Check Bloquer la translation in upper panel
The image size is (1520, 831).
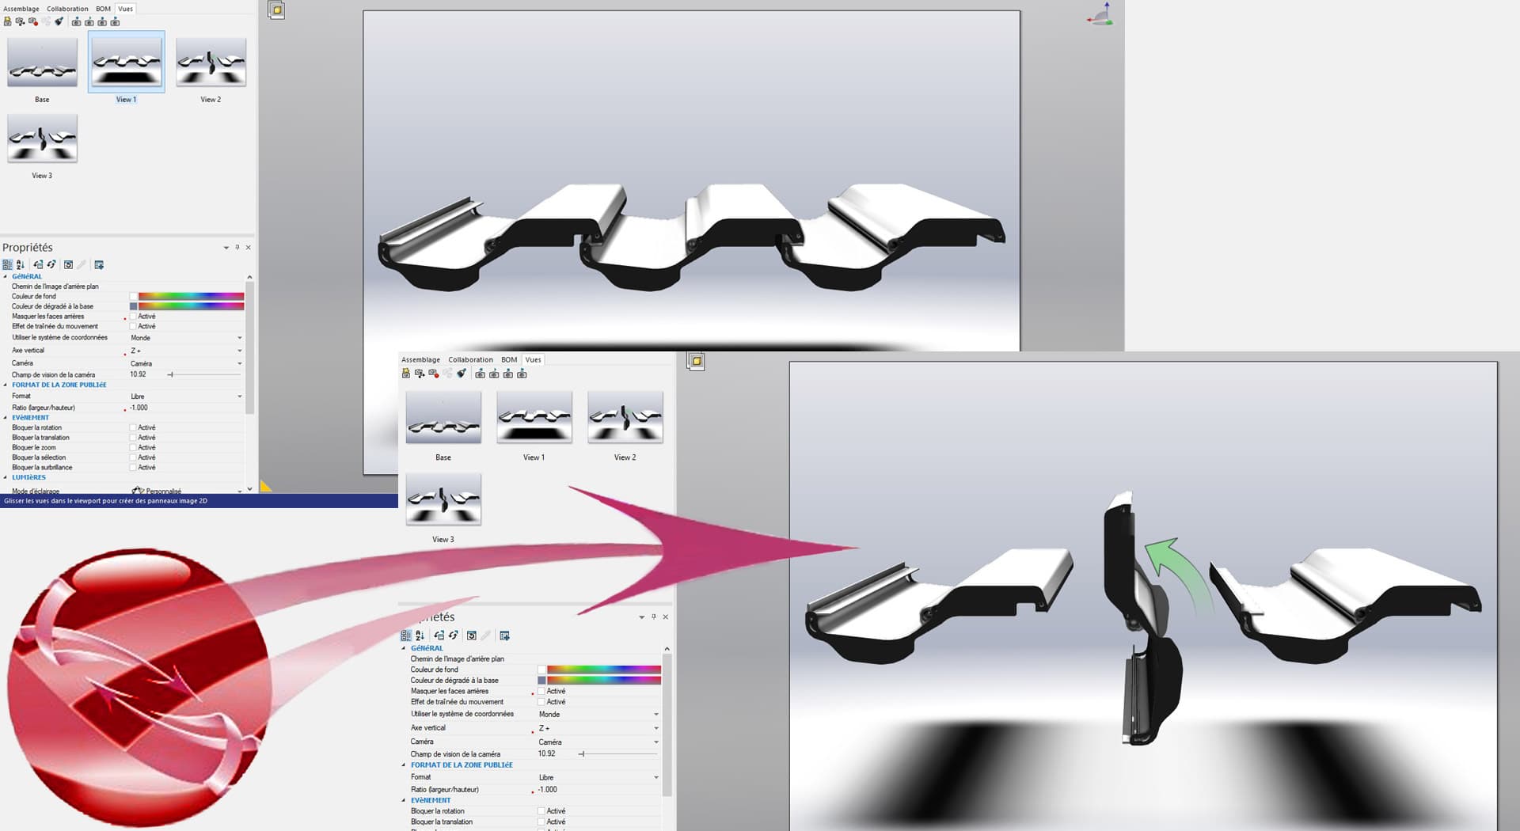[133, 438]
